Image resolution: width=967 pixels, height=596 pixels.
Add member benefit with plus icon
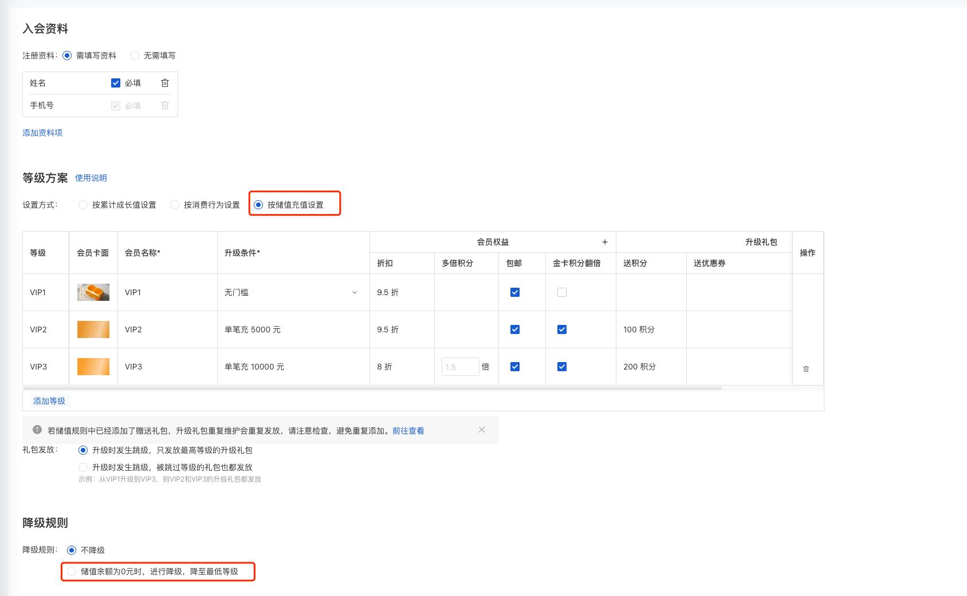pyautogui.click(x=605, y=242)
